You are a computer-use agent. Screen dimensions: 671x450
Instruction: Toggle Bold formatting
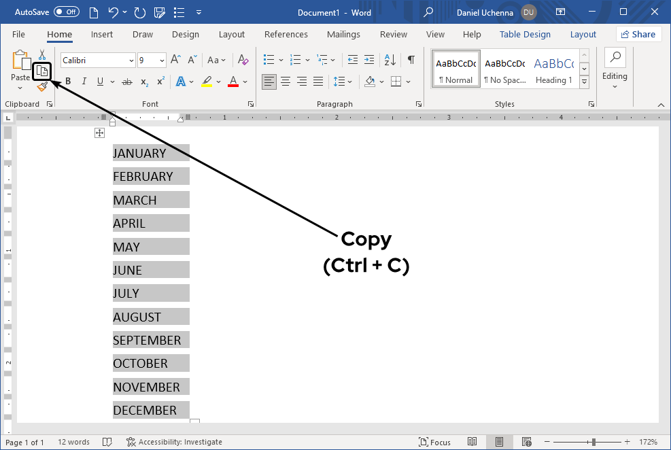(x=67, y=82)
